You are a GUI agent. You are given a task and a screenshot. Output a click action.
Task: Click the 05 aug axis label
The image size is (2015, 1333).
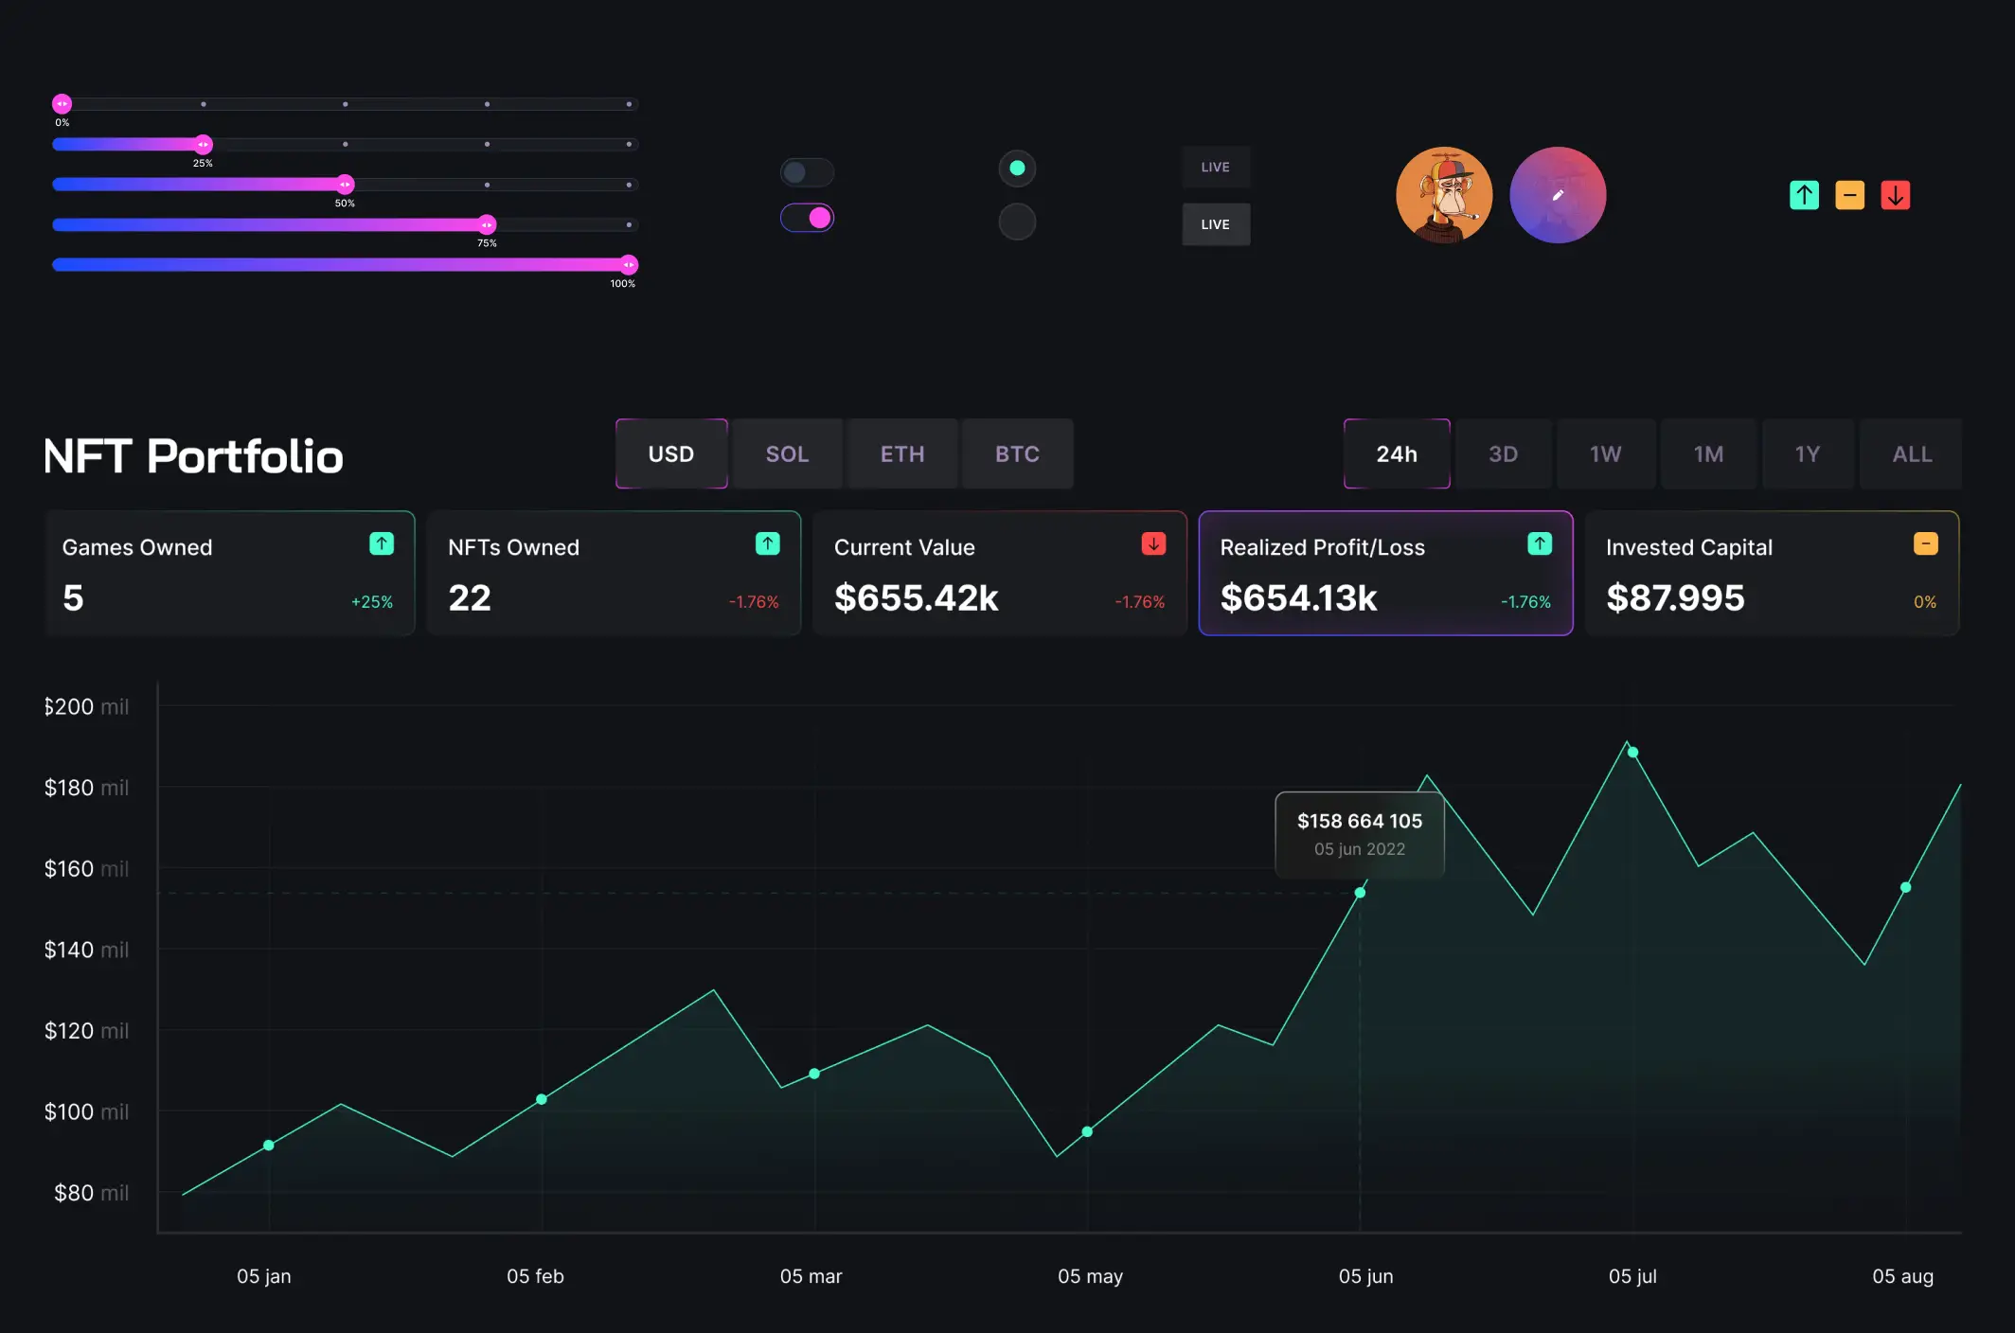click(1902, 1276)
